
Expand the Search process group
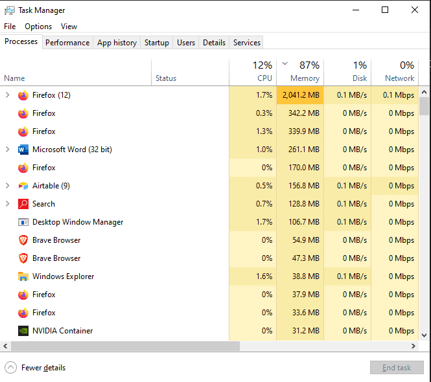8,204
